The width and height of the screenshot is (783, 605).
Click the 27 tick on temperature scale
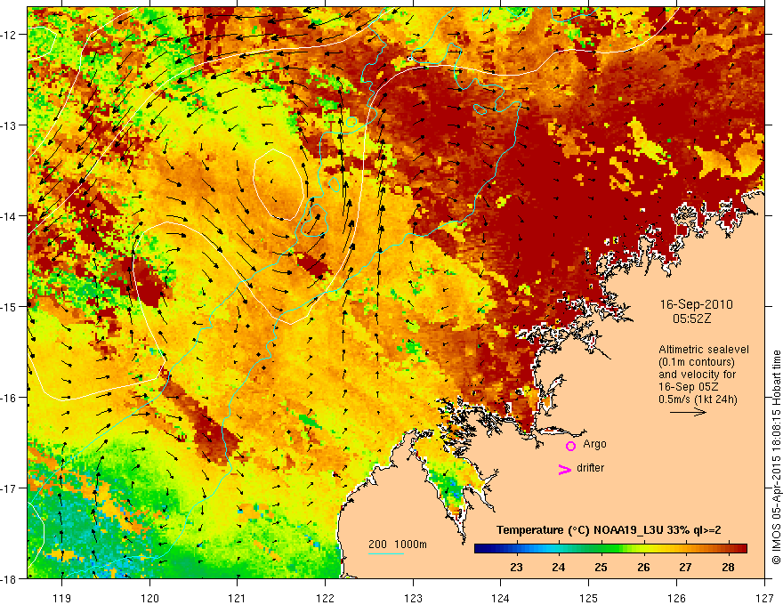point(685,567)
